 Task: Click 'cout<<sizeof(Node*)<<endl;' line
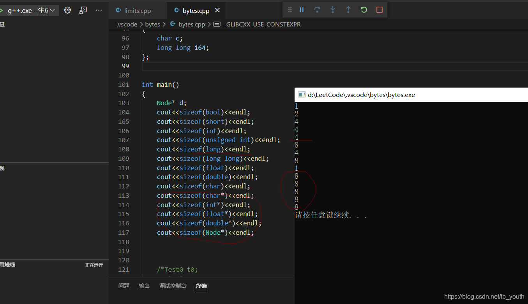click(x=205, y=232)
